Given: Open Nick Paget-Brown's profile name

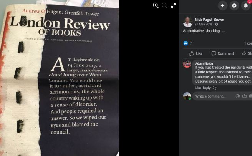Looking at the screenshot, I should click(209, 20).
